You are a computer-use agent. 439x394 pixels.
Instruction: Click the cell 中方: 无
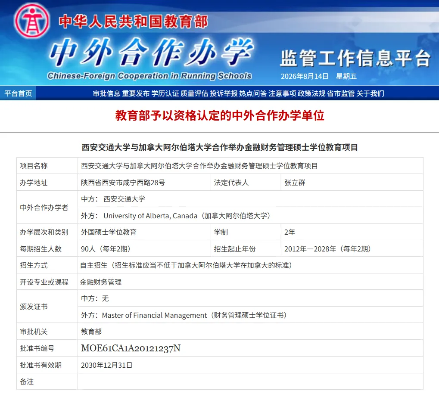250,298
